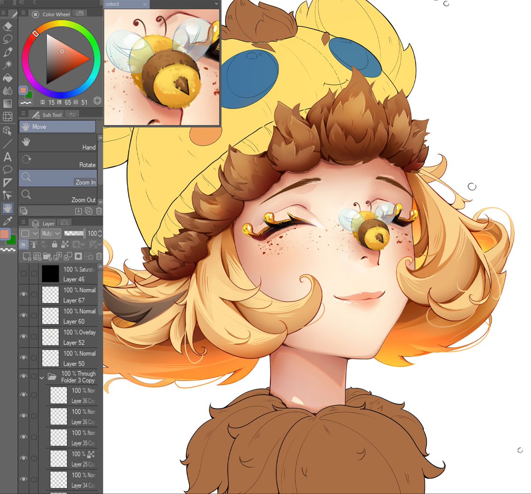Create a new raster layer
This screenshot has width=531, height=494.
[x=26, y=257]
